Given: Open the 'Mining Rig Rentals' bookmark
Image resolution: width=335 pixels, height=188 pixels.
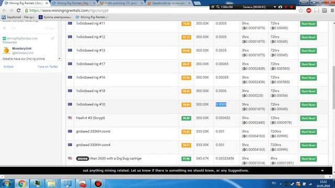Looking at the screenshot, I should pyautogui.click(x=92, y=17).
